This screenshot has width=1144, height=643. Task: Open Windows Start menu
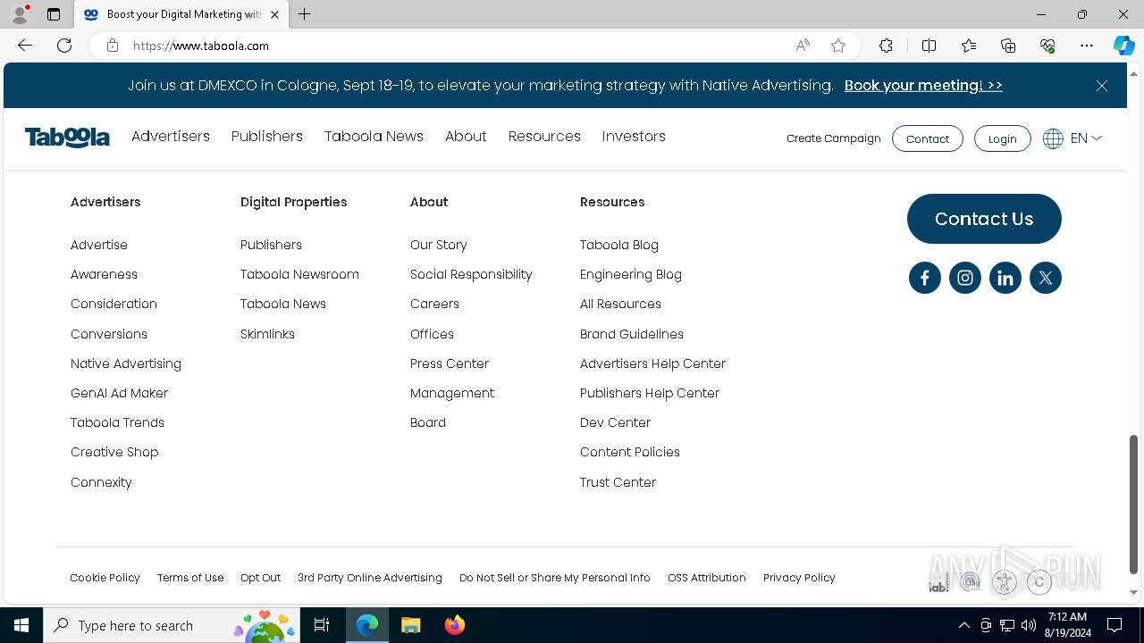pyautogui.click(x=21, y=625)
